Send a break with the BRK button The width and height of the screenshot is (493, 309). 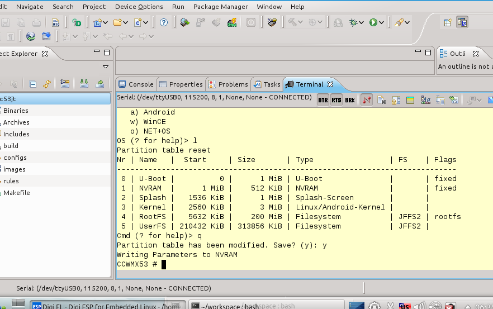(x=350, y=100)
